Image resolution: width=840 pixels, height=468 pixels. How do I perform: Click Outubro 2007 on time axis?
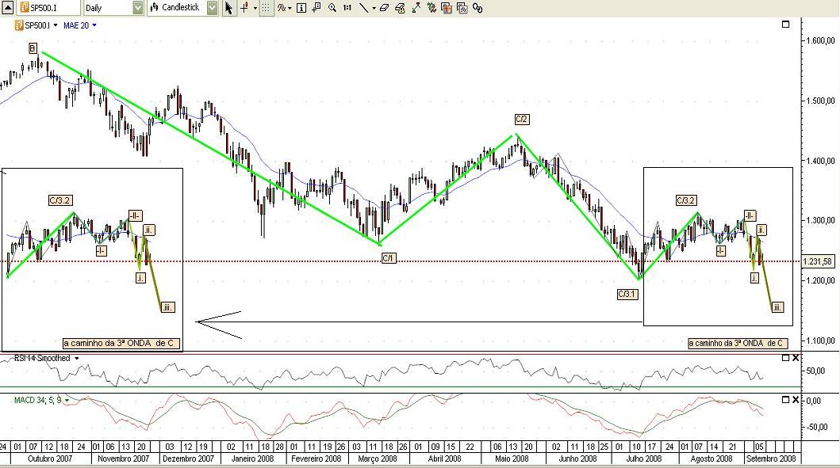[50, 458]
